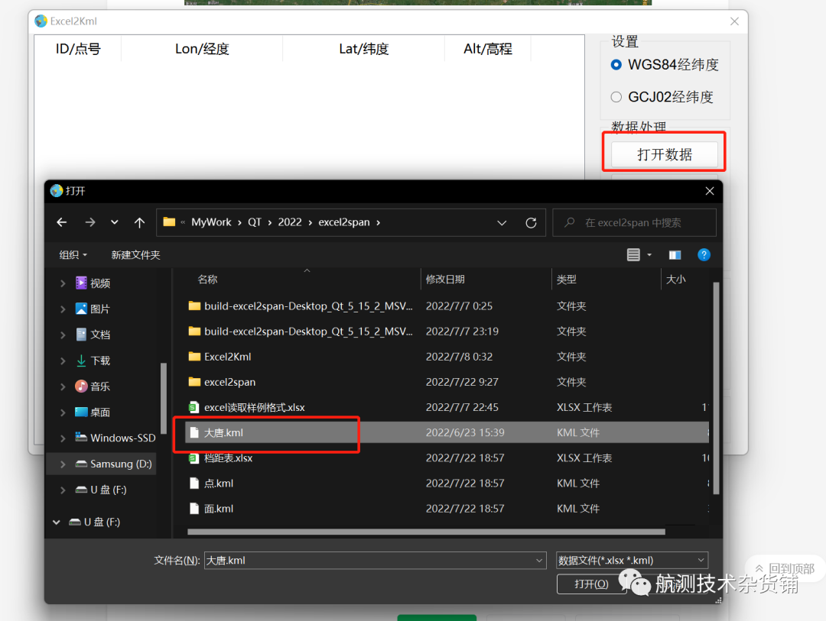Open the Excel2Kml folder
The image size is (826, 621).
[227, 356]
